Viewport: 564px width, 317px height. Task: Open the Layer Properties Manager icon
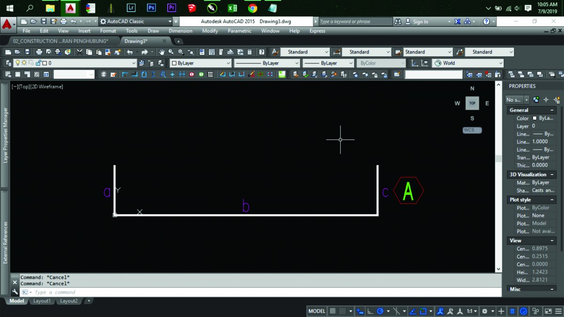(x=8, y=63)
